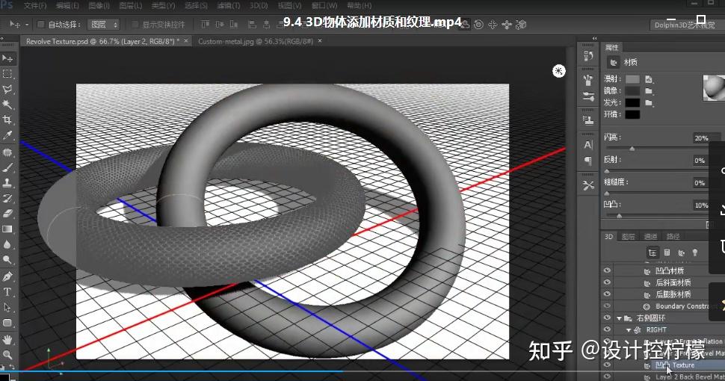Open the illumination texture folder icon

click(x=649, y=102)
